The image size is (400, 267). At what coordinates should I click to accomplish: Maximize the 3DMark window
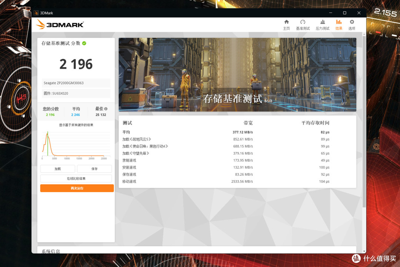[345, 13]
